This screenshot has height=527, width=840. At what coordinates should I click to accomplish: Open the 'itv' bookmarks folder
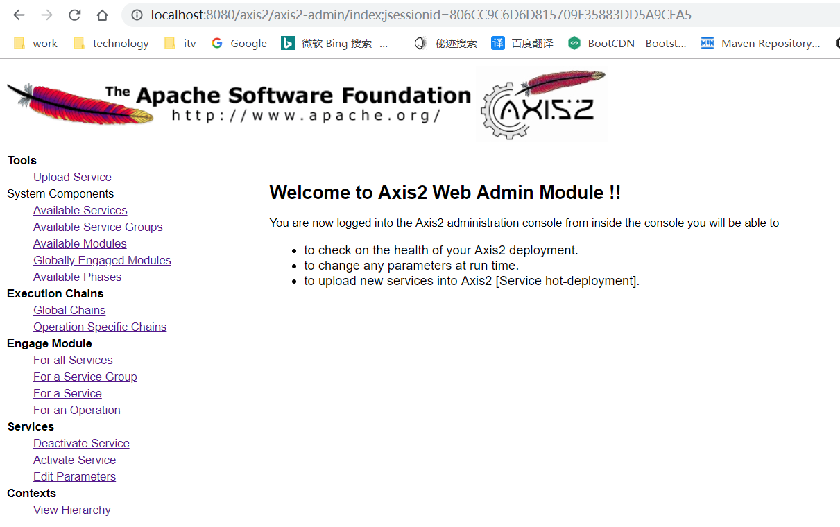click(180, 43)
